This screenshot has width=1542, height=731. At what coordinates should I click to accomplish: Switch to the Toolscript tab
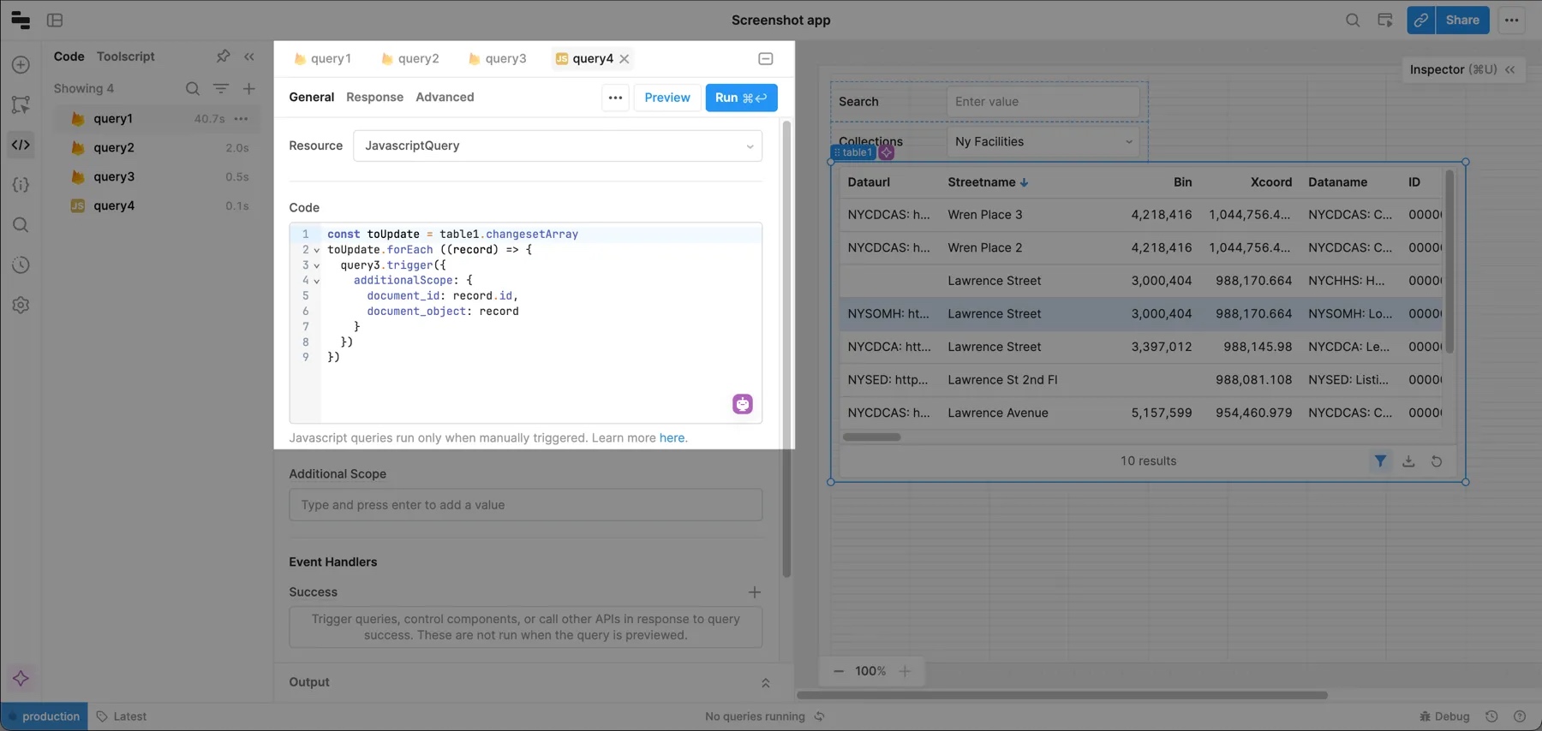pyautogui.click(x=126, y=56)
